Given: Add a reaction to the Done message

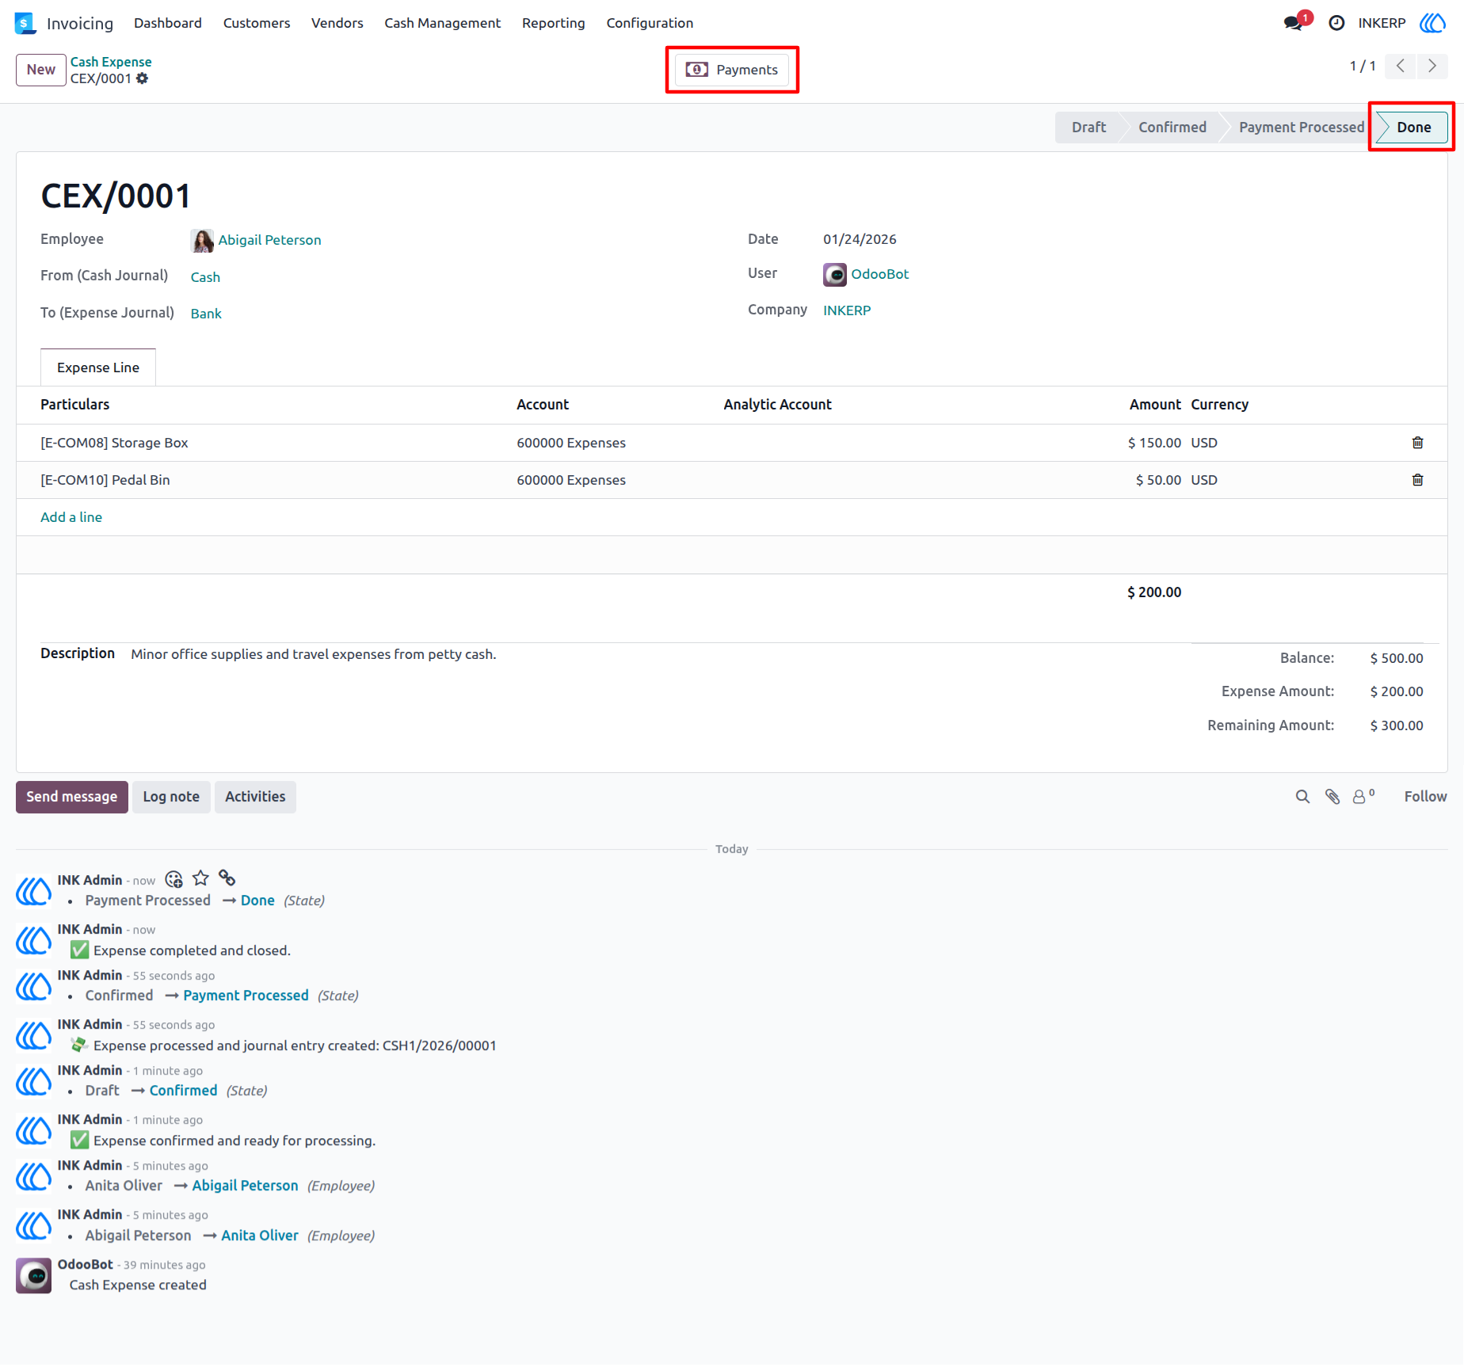Looking at the screenshot, I should point(173,879).
